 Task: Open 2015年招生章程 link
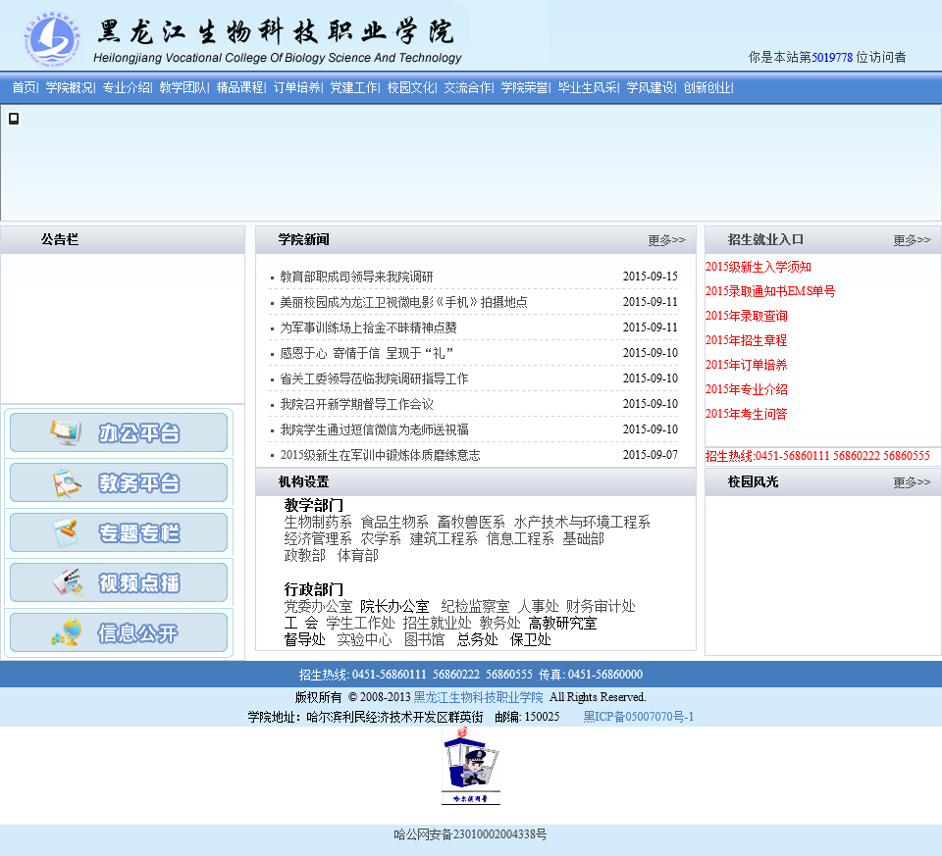tap(746, 340)
